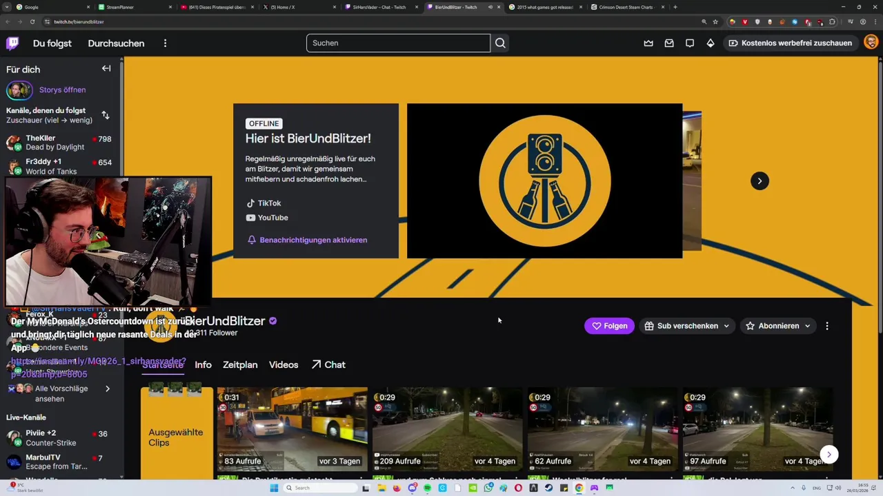Screen dimensions: 883x496
Task: Click the BierUndBlitzer logo video panel
Action: pyautogui.click(x=544, y=181)
